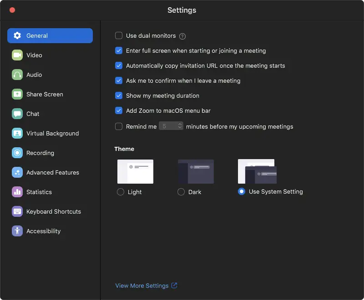
Task: Open Share Screen settings icon
Action: (17, 94)
